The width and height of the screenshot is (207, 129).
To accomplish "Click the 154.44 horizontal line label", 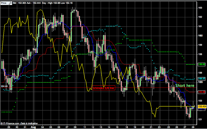I will pyautogui.click(x=4, y=86).
